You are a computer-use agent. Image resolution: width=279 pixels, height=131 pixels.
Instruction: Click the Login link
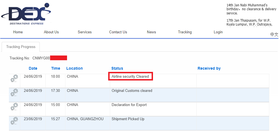click(218, 32)
